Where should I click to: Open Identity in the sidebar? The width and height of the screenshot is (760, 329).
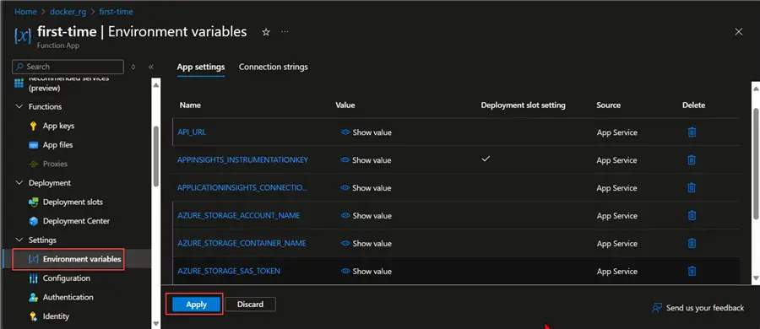point(56,316)
